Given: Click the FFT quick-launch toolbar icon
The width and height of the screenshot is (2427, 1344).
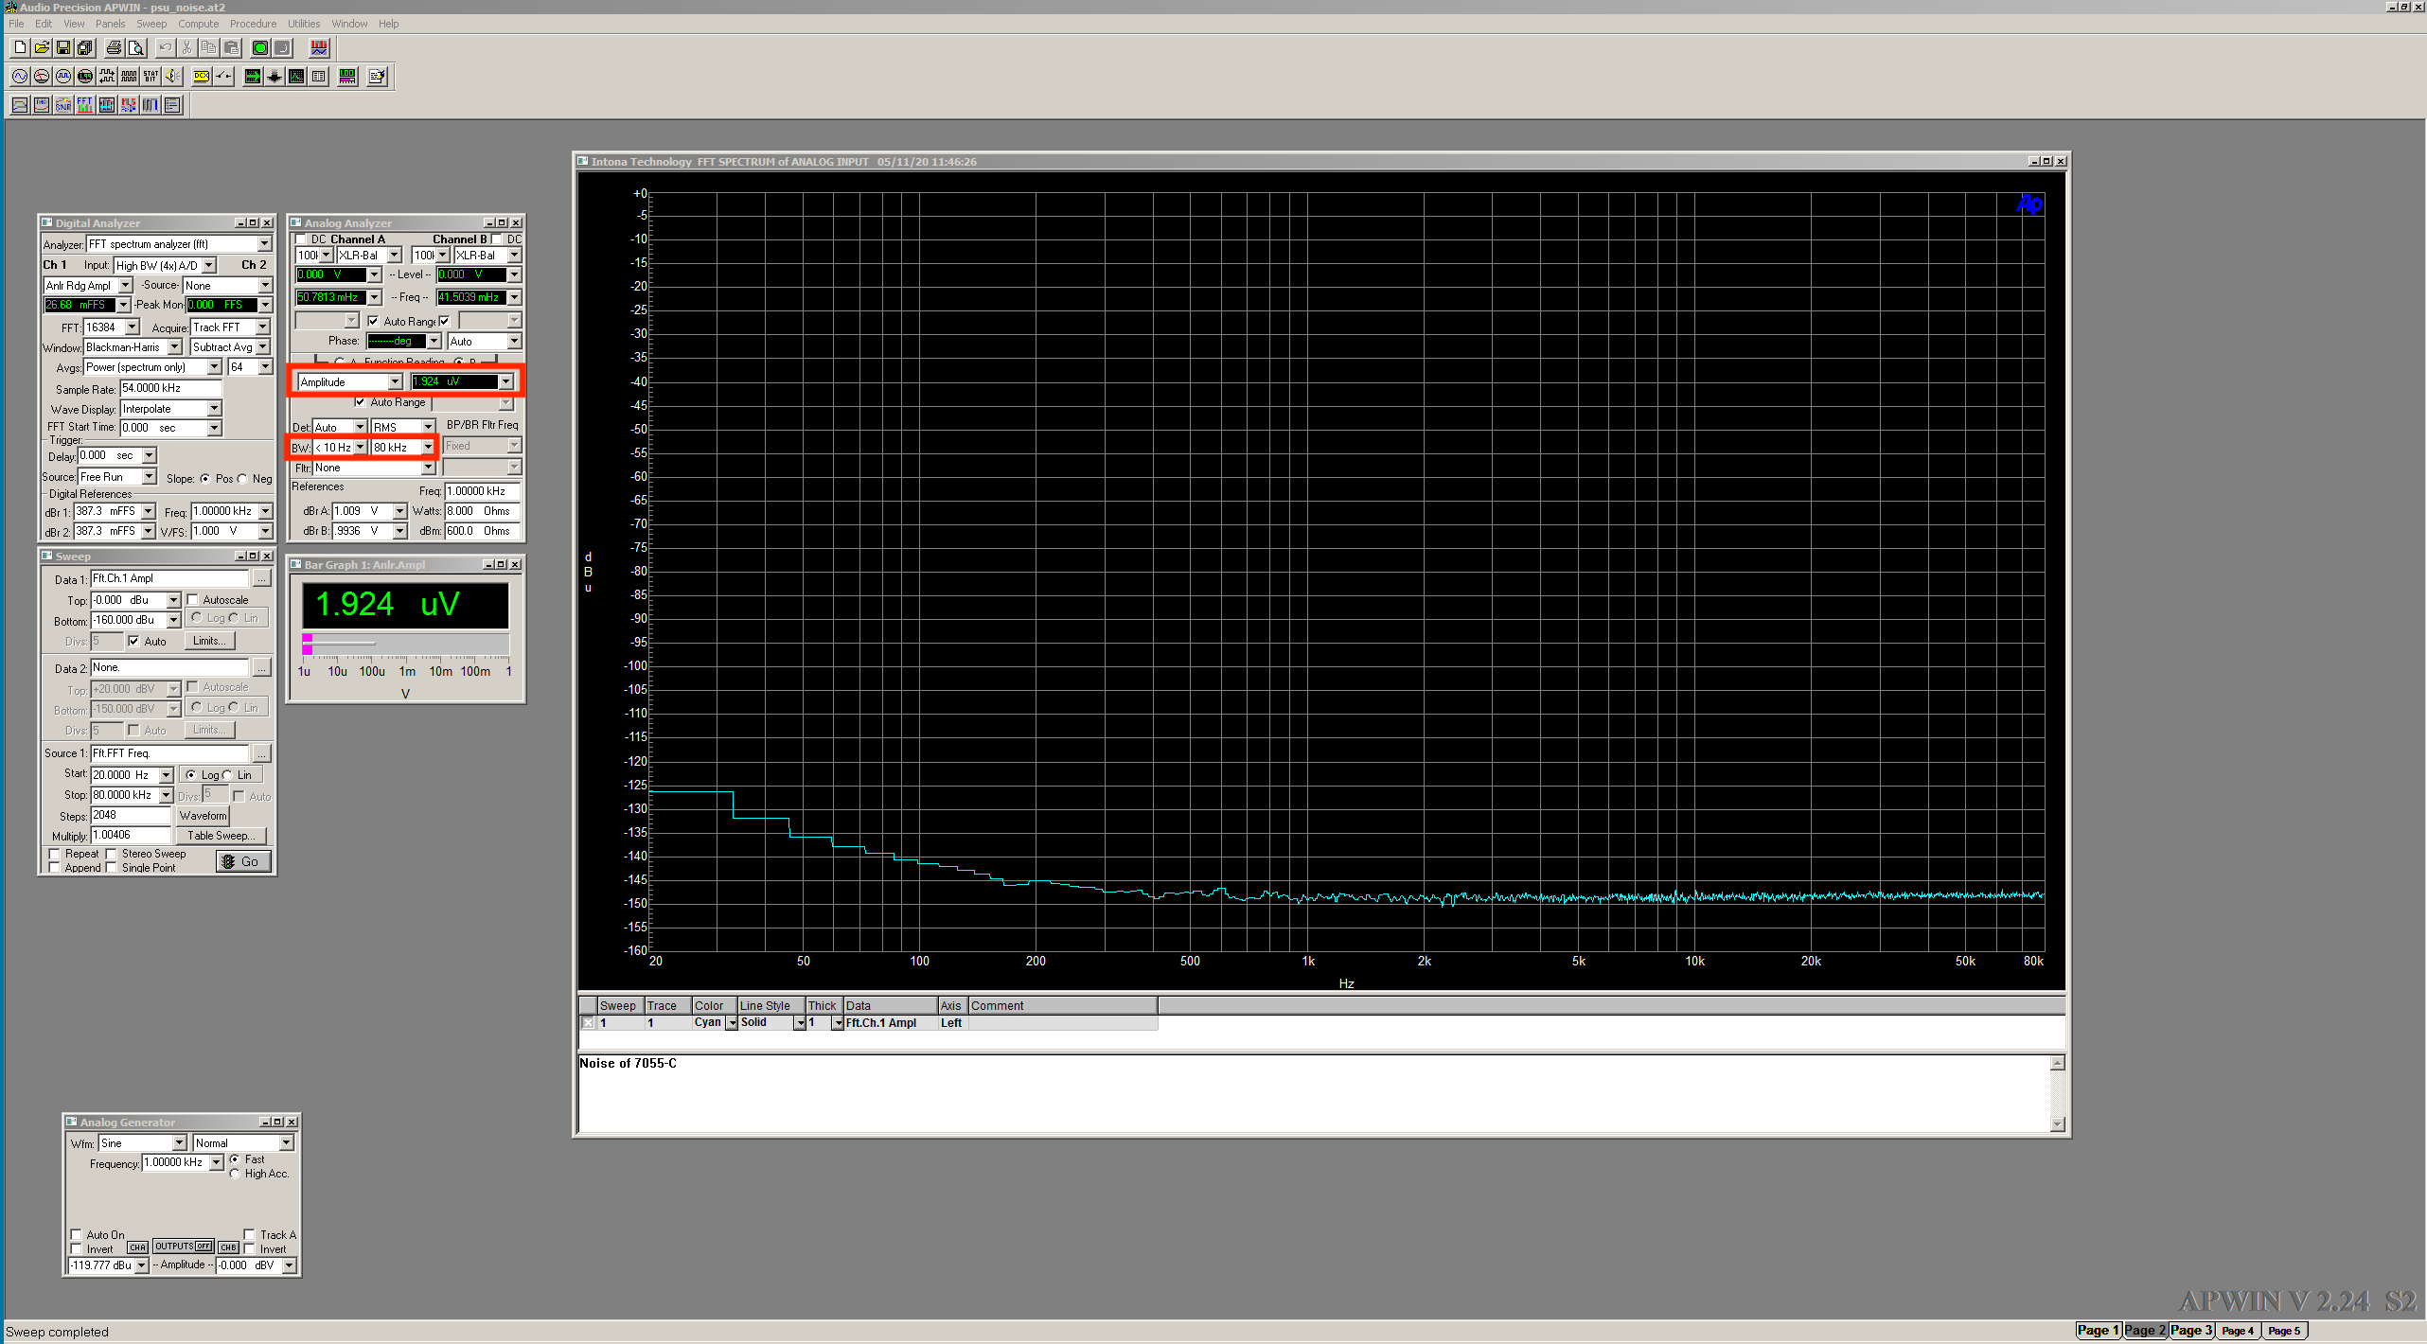Looking at the screenshot, I should coord(85,105).
